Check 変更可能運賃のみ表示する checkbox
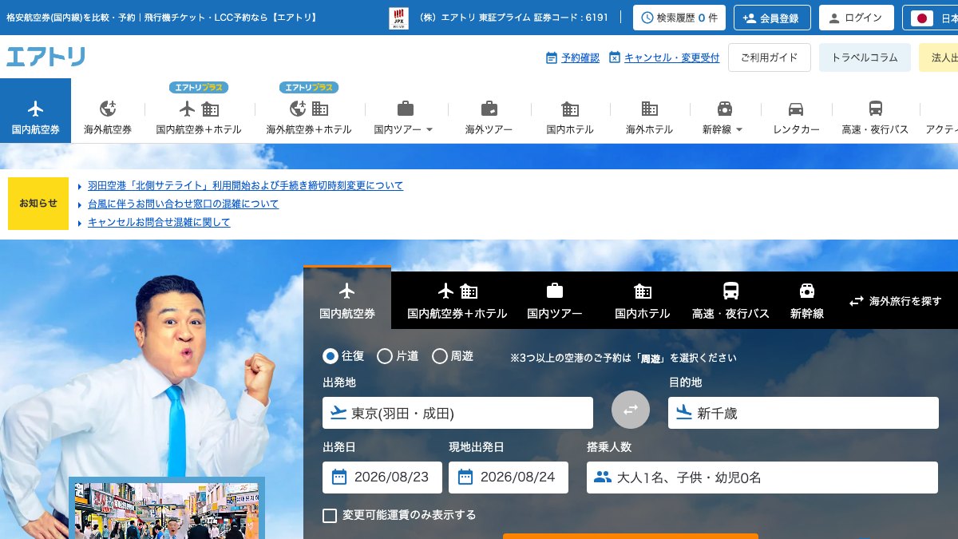The height and width of the screenshot is (539, 958). click(330, 516)
